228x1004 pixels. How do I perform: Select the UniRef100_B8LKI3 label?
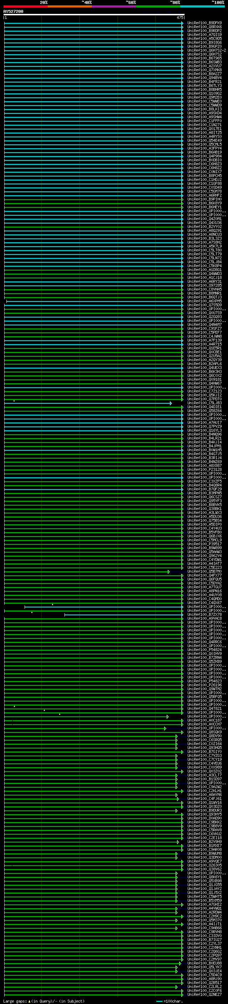pyautogui.click(x=204, y=109)
